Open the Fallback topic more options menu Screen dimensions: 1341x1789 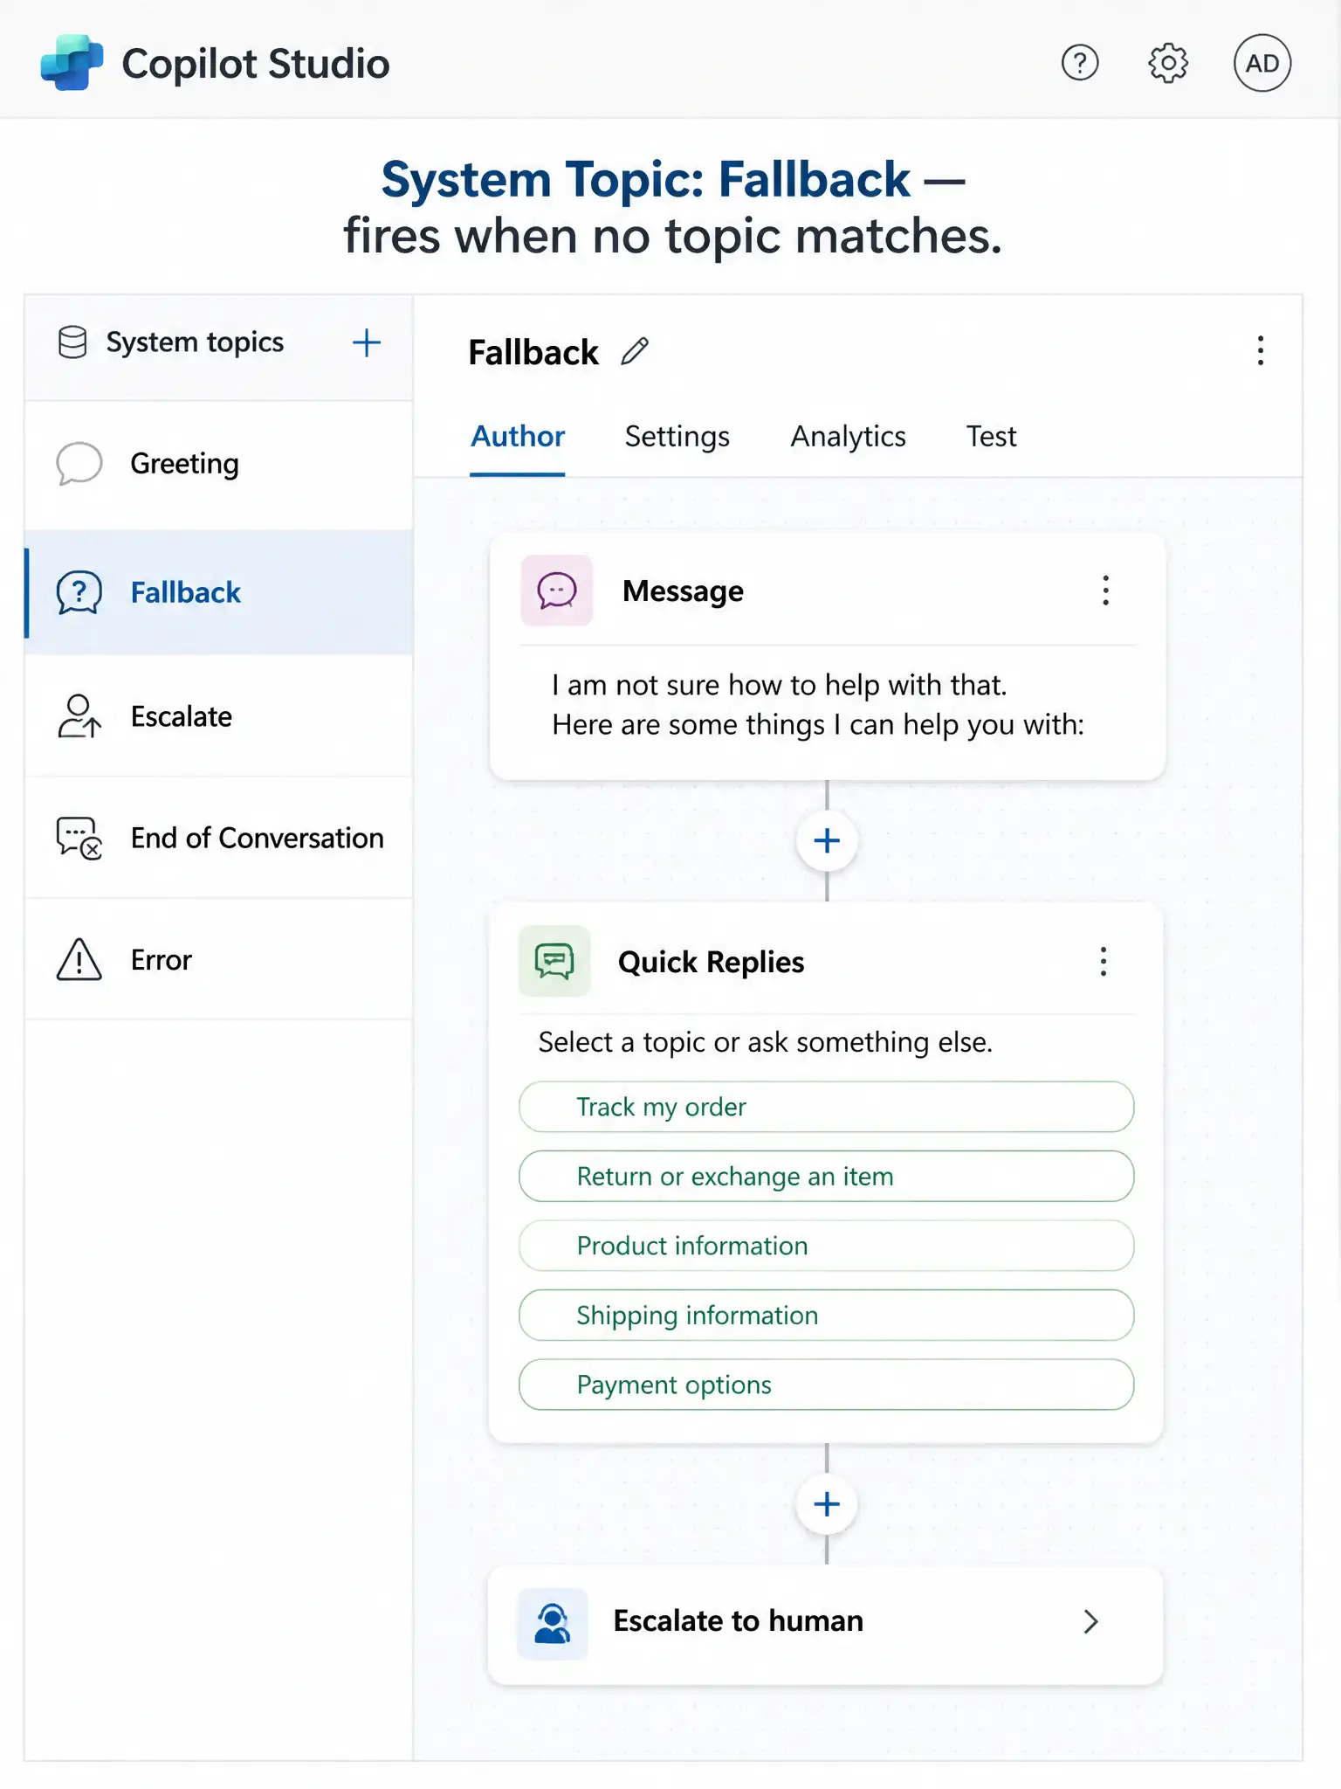click(x=1260, y=350)
